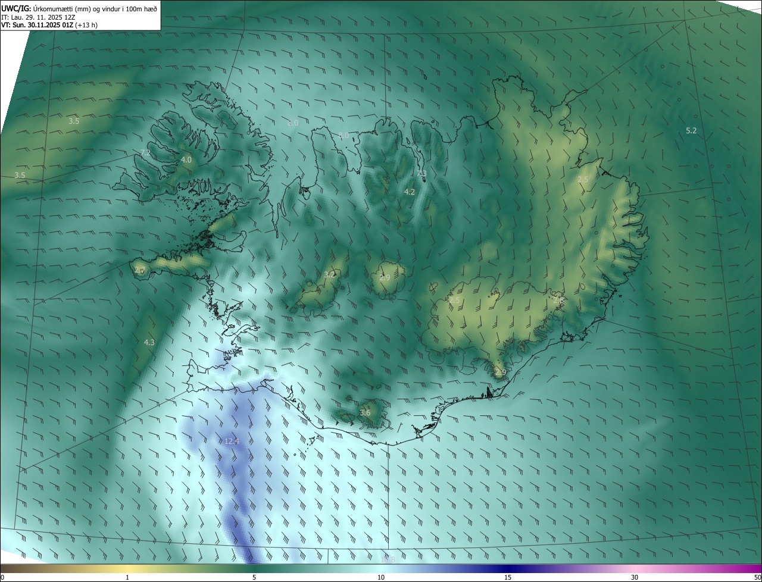
Task: Click the 2.9 value inside the small round glacier
Action: [x=385, y=278]
